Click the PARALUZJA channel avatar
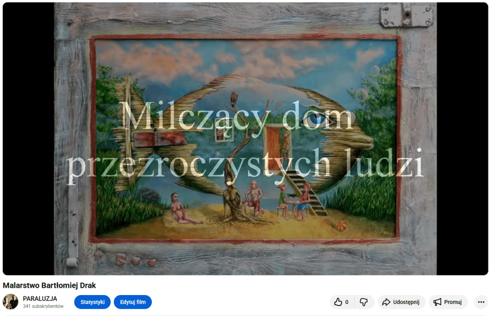This screenshot has height=316, width=489. pyautogui.click(x=11, y=301)
